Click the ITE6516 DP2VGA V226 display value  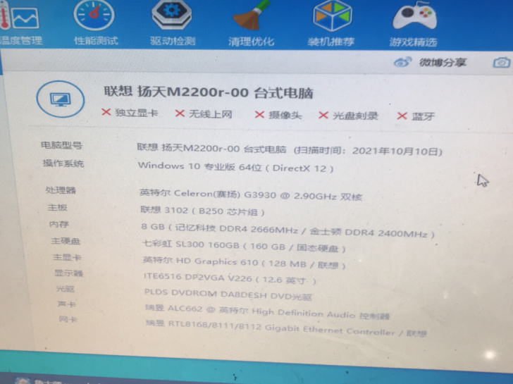coord(230,278)
